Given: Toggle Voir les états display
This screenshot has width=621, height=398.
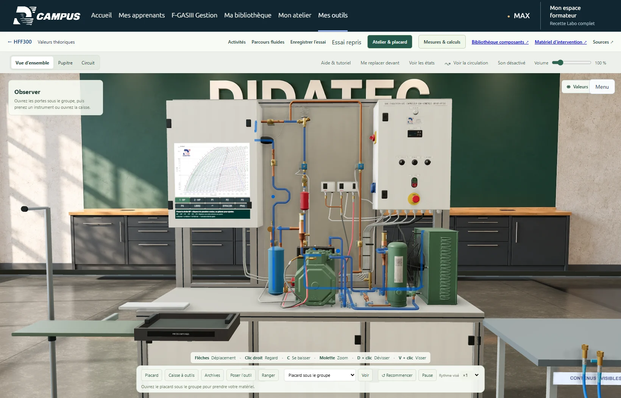Looking at the screenshot, I should click(421, 63).
